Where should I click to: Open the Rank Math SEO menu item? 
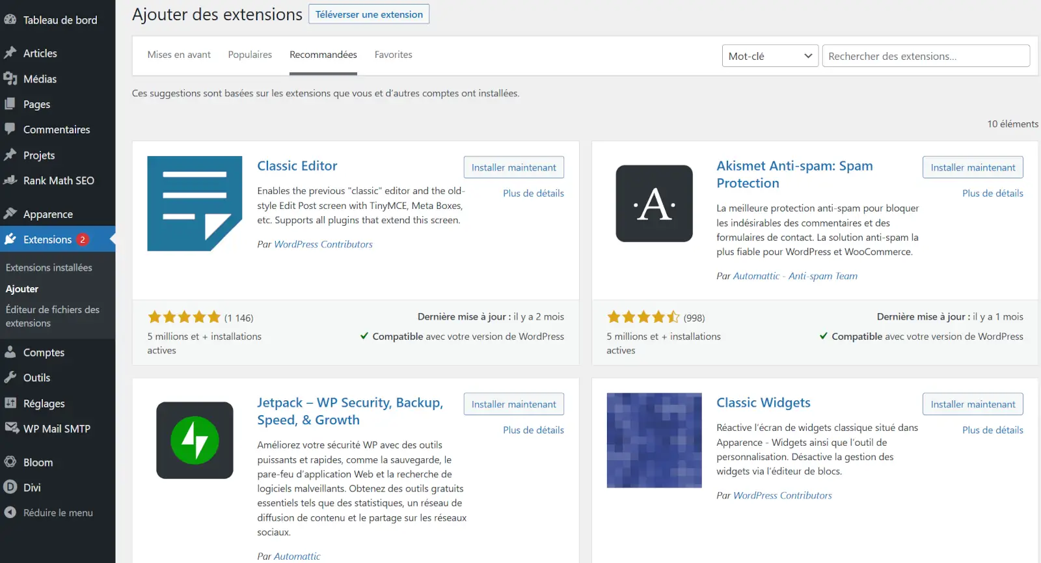tap(57, 180)
